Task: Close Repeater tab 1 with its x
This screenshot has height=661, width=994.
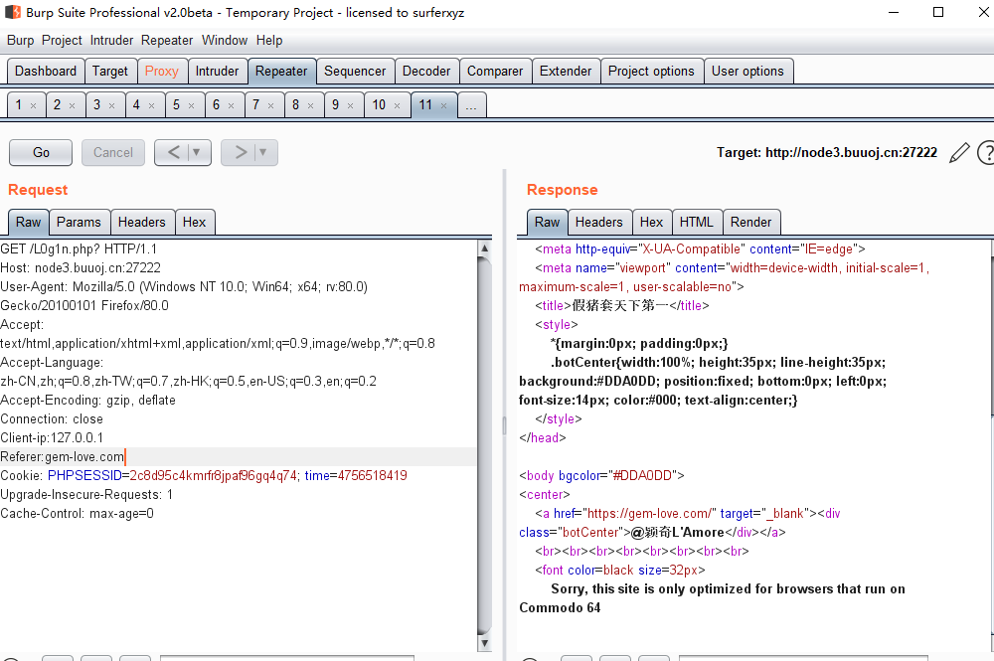Action: coord(33,105)
